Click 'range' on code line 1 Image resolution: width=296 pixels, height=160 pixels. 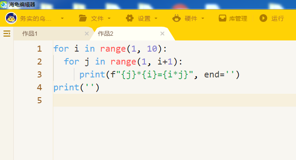click(113, 49)
